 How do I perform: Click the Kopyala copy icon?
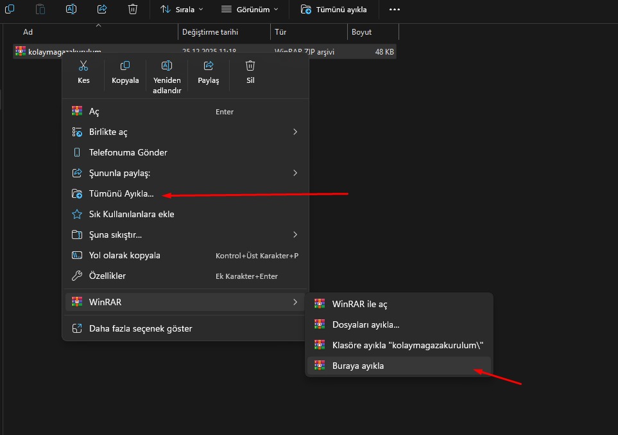pos(125,66)
